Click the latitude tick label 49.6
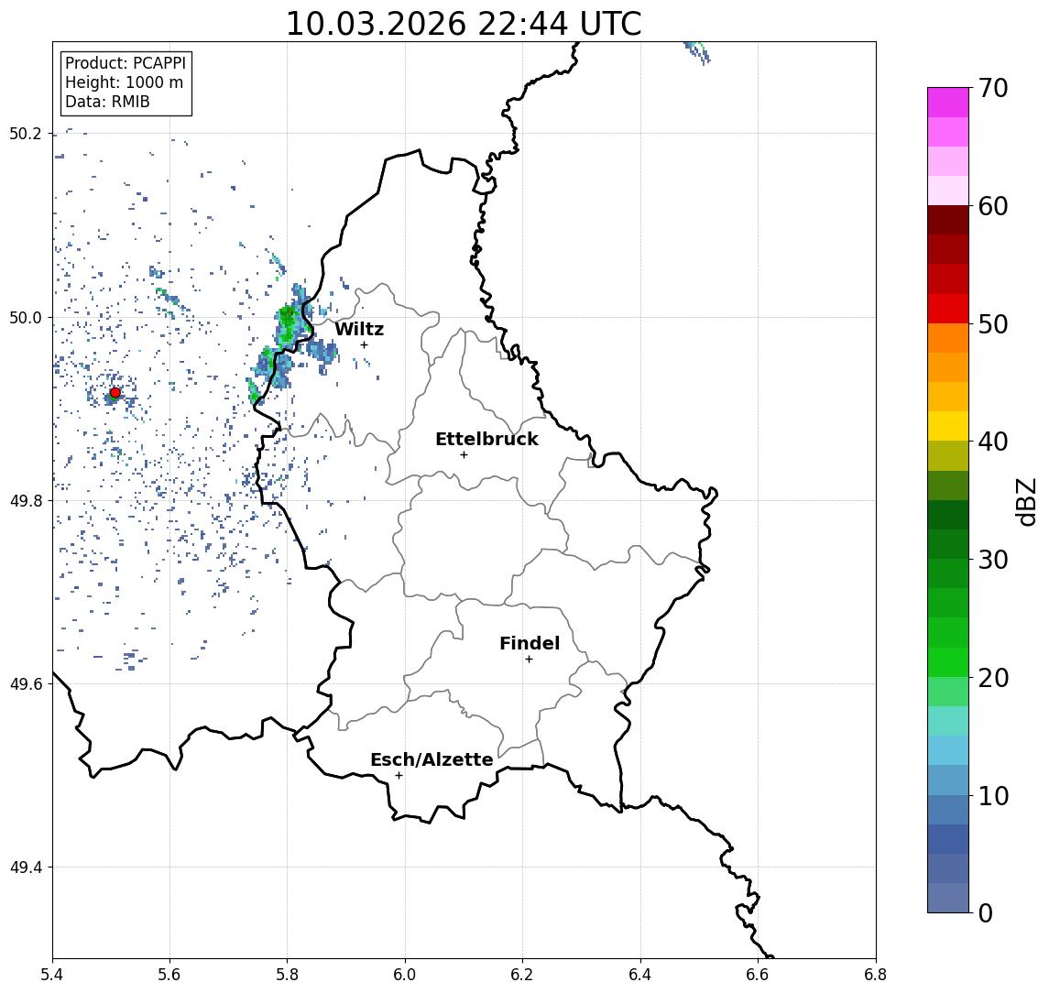The image size is (1049, 993). click(24, 684)
